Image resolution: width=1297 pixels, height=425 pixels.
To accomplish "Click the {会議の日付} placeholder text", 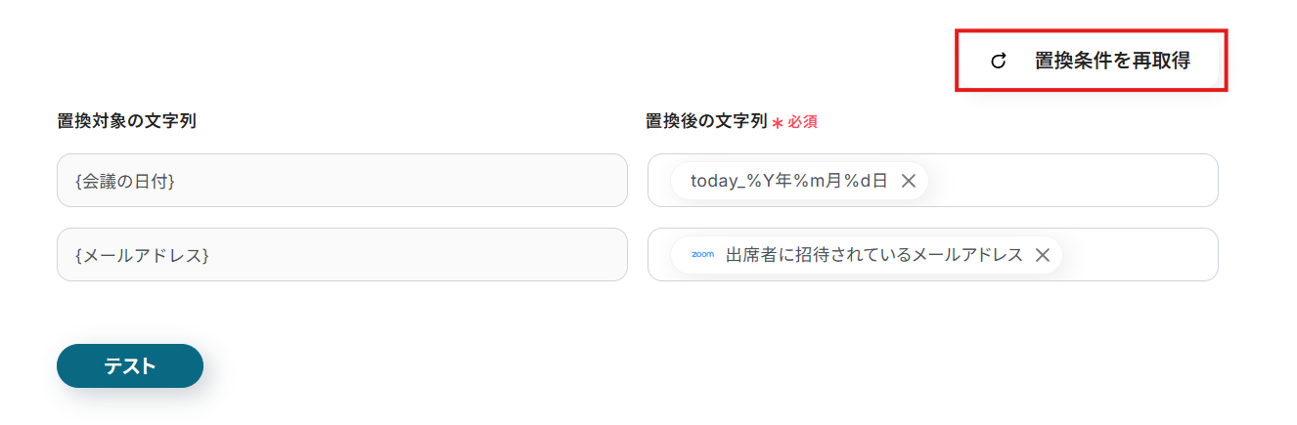I will 124,181.
